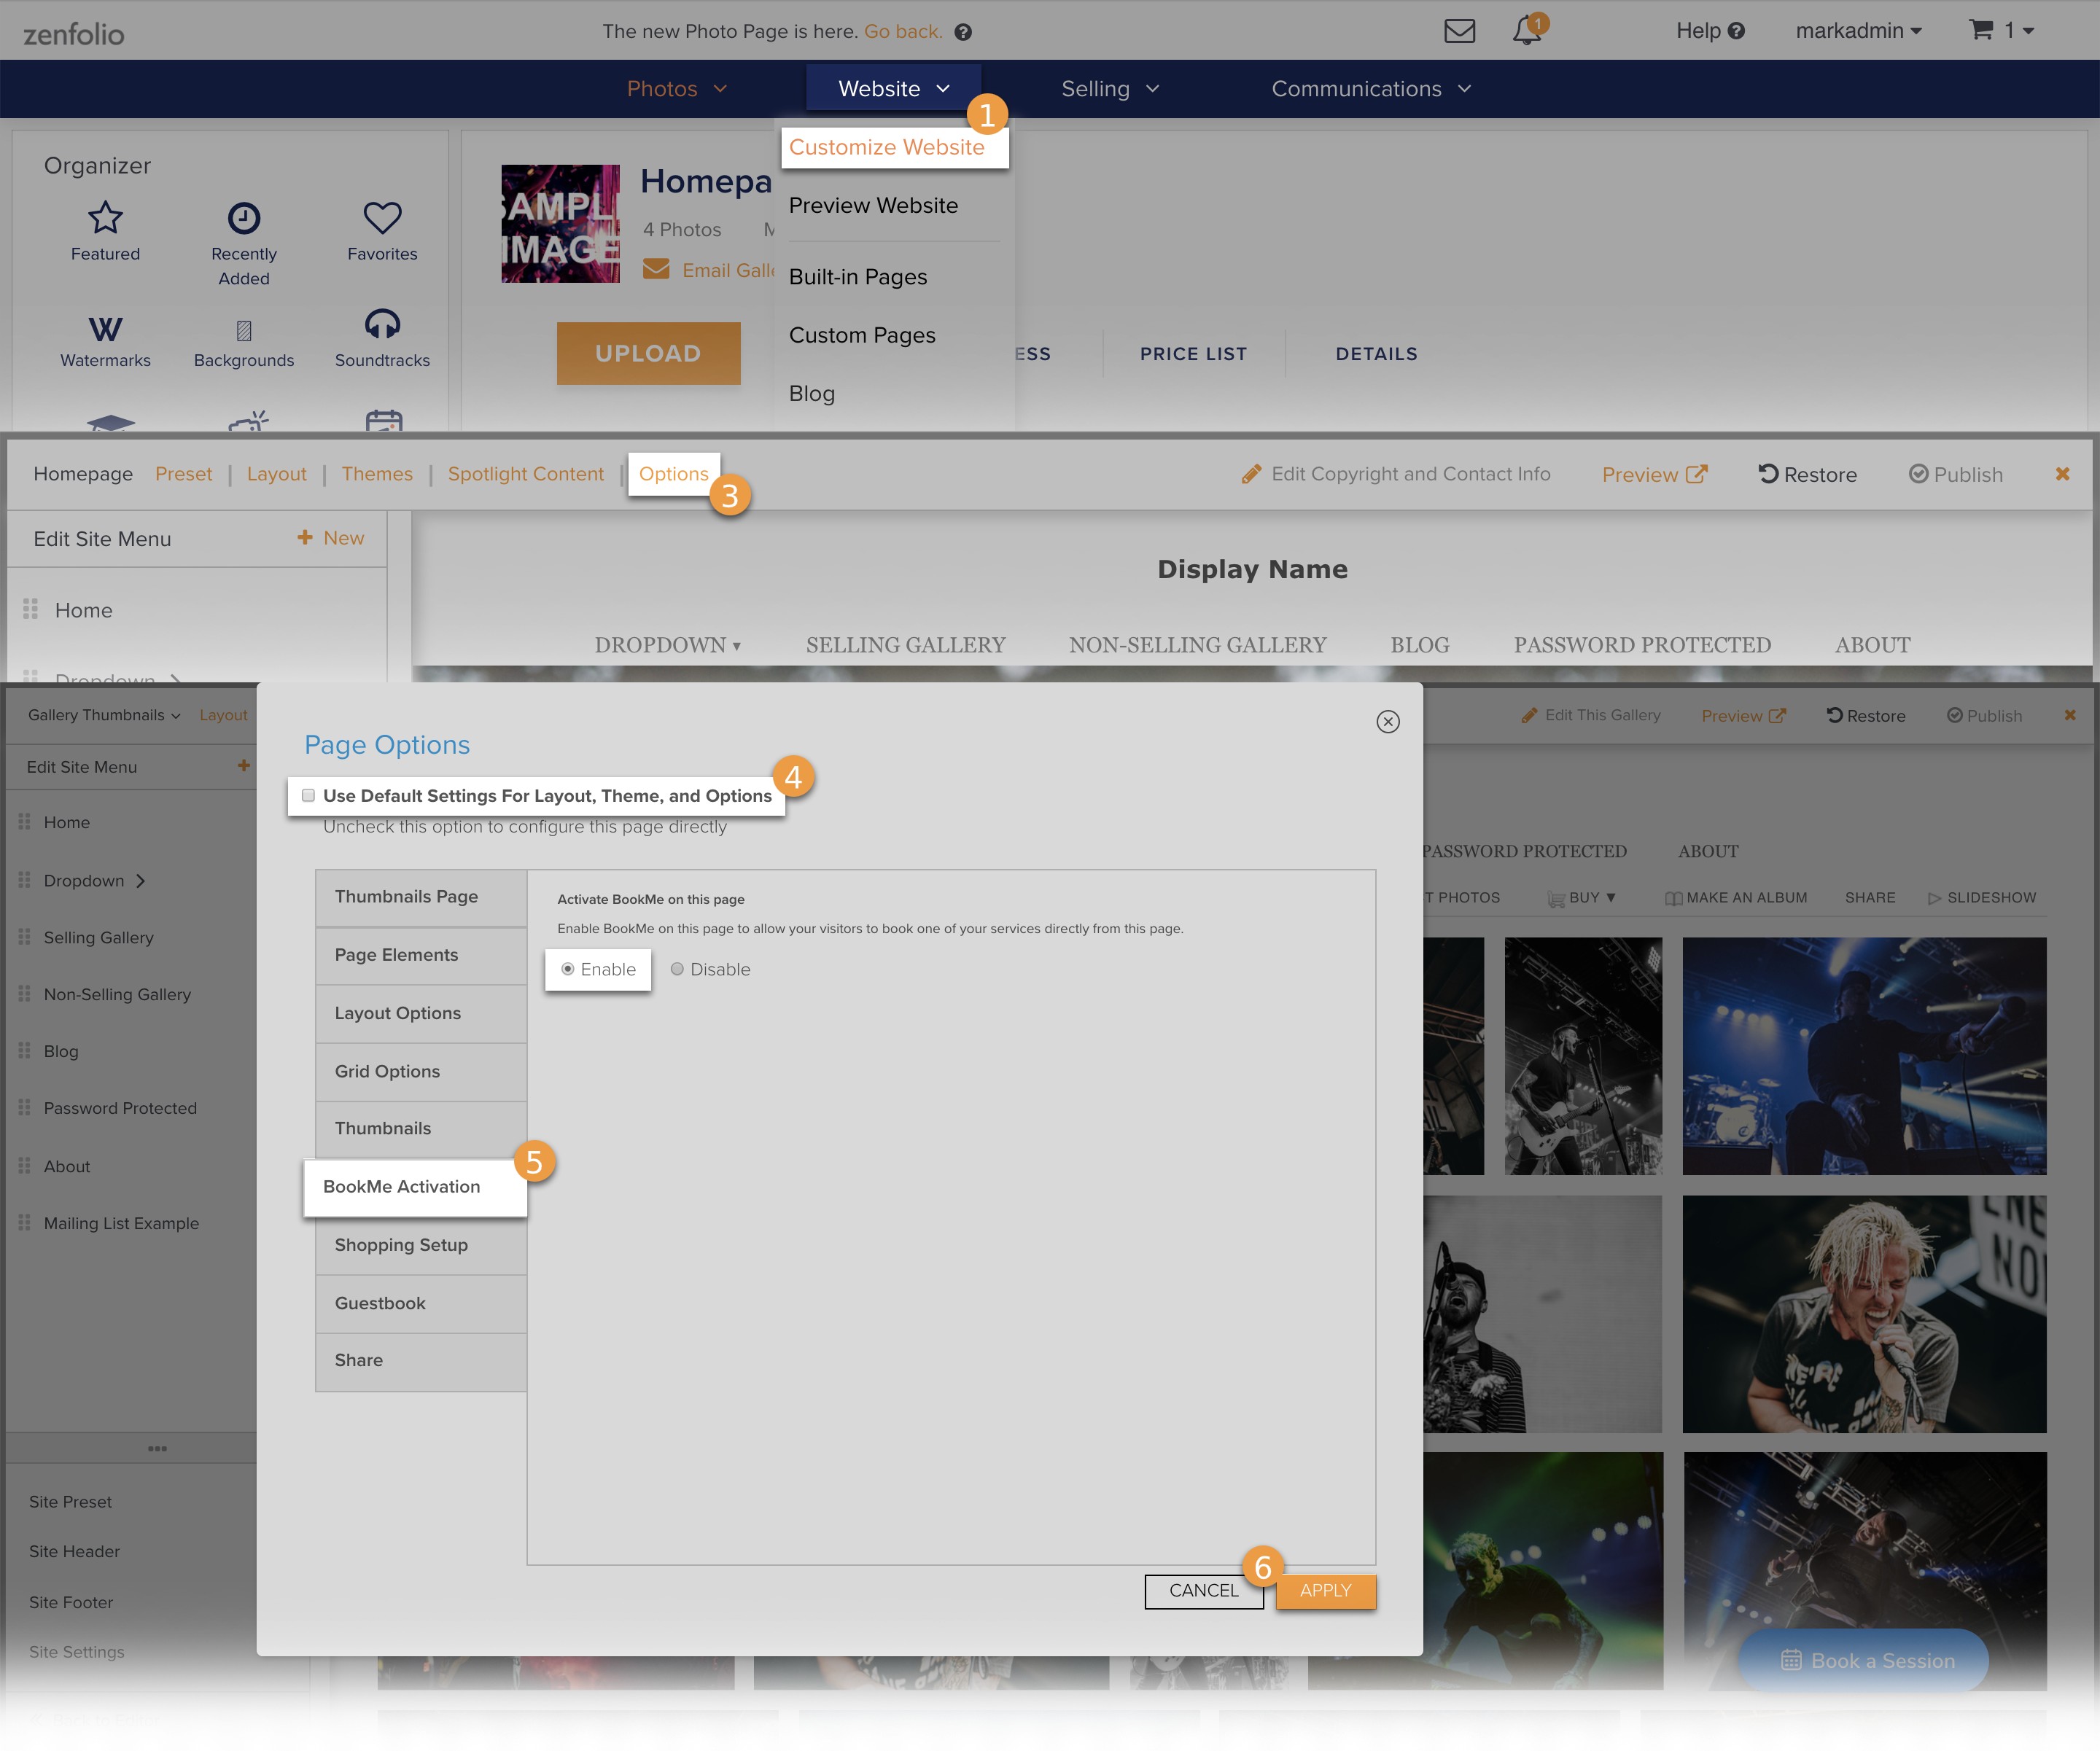The height and width of the screenshot is (1751, 2100).
Task: Open the mail envelope icon in header
Action: click(1459, 31)
